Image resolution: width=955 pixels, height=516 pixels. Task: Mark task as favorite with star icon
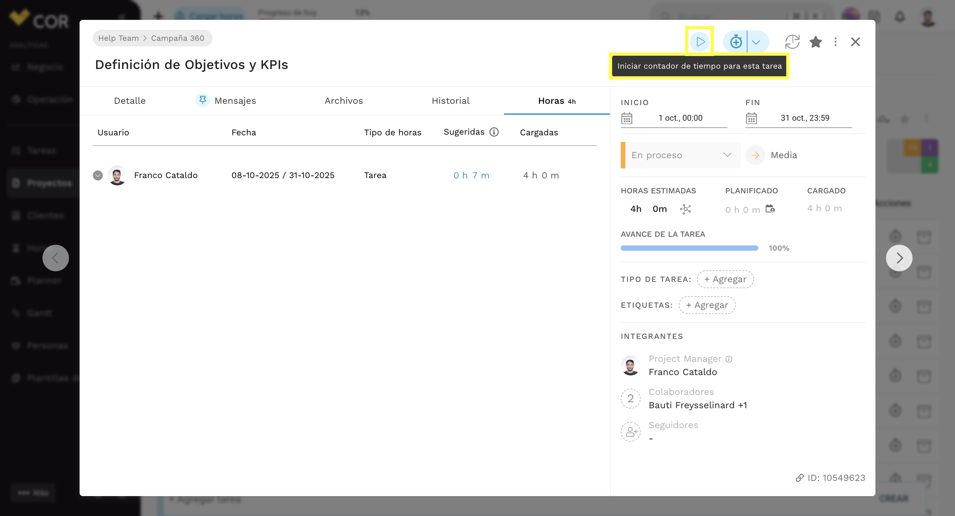(x=816, y=41)
